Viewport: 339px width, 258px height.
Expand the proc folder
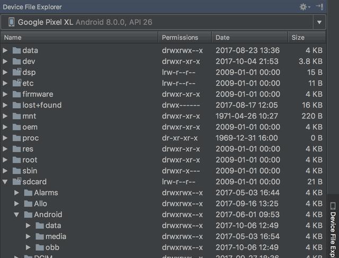(x=5, y=138)
